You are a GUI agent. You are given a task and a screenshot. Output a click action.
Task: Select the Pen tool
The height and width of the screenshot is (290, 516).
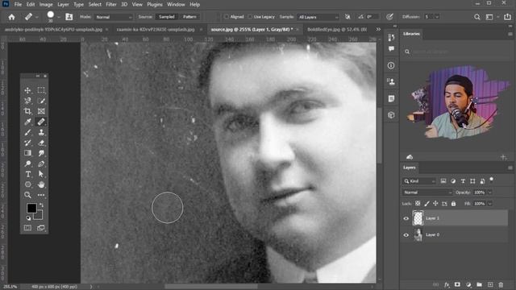pyautogui.click(x=41, y=164)
